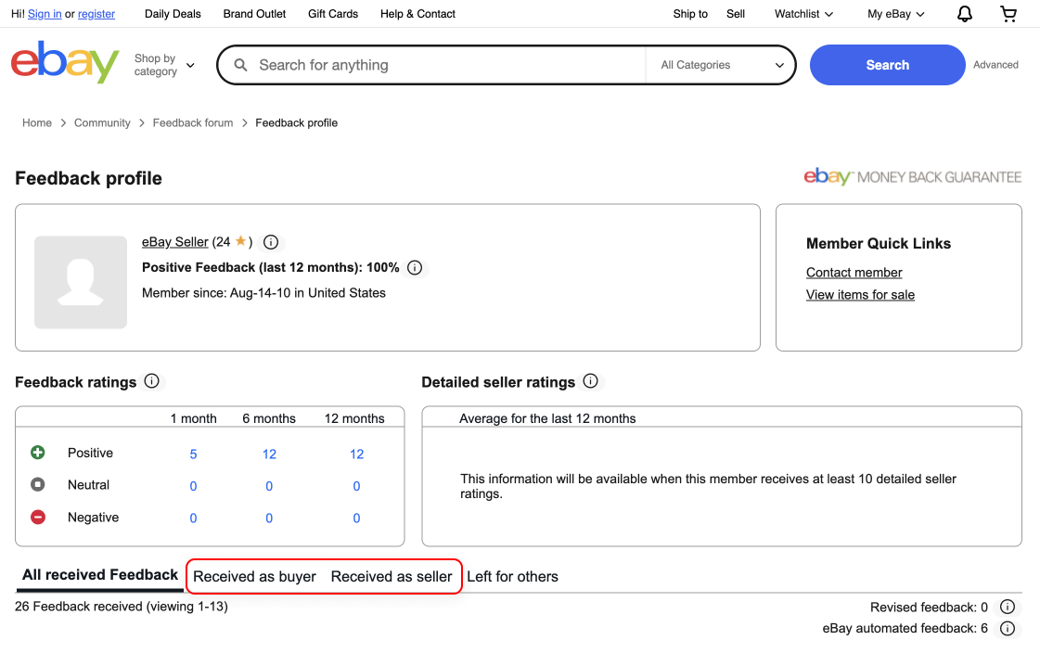The width and height of the screenshot is (1040, 653).
Task: Open Help & Contact menu item
Action: point(417,14)
